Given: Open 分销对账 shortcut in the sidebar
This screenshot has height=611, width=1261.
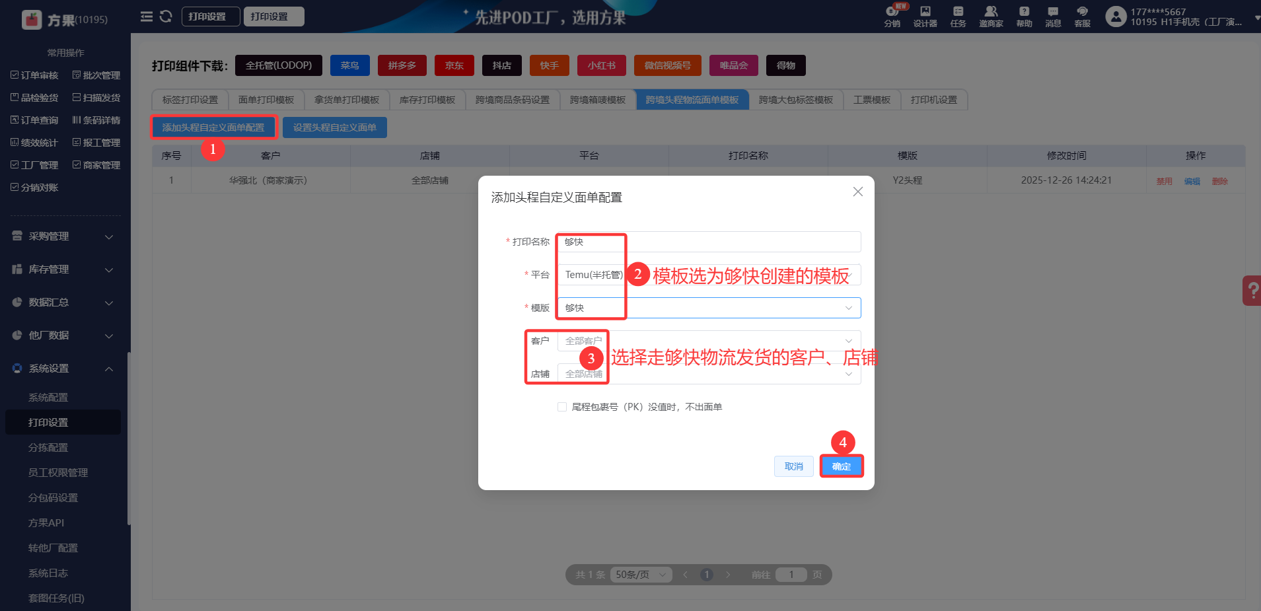Looking at the screenshot, I should pyautogui.click(x=34, y=188).
